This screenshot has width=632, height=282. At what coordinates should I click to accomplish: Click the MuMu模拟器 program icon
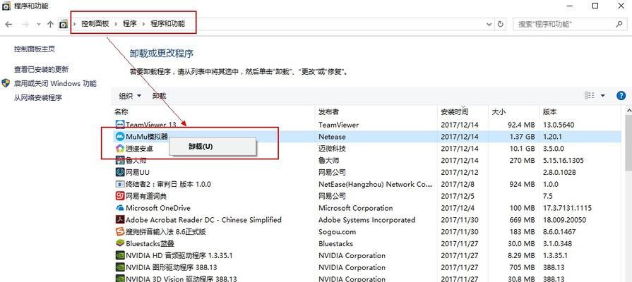(120, 137)
